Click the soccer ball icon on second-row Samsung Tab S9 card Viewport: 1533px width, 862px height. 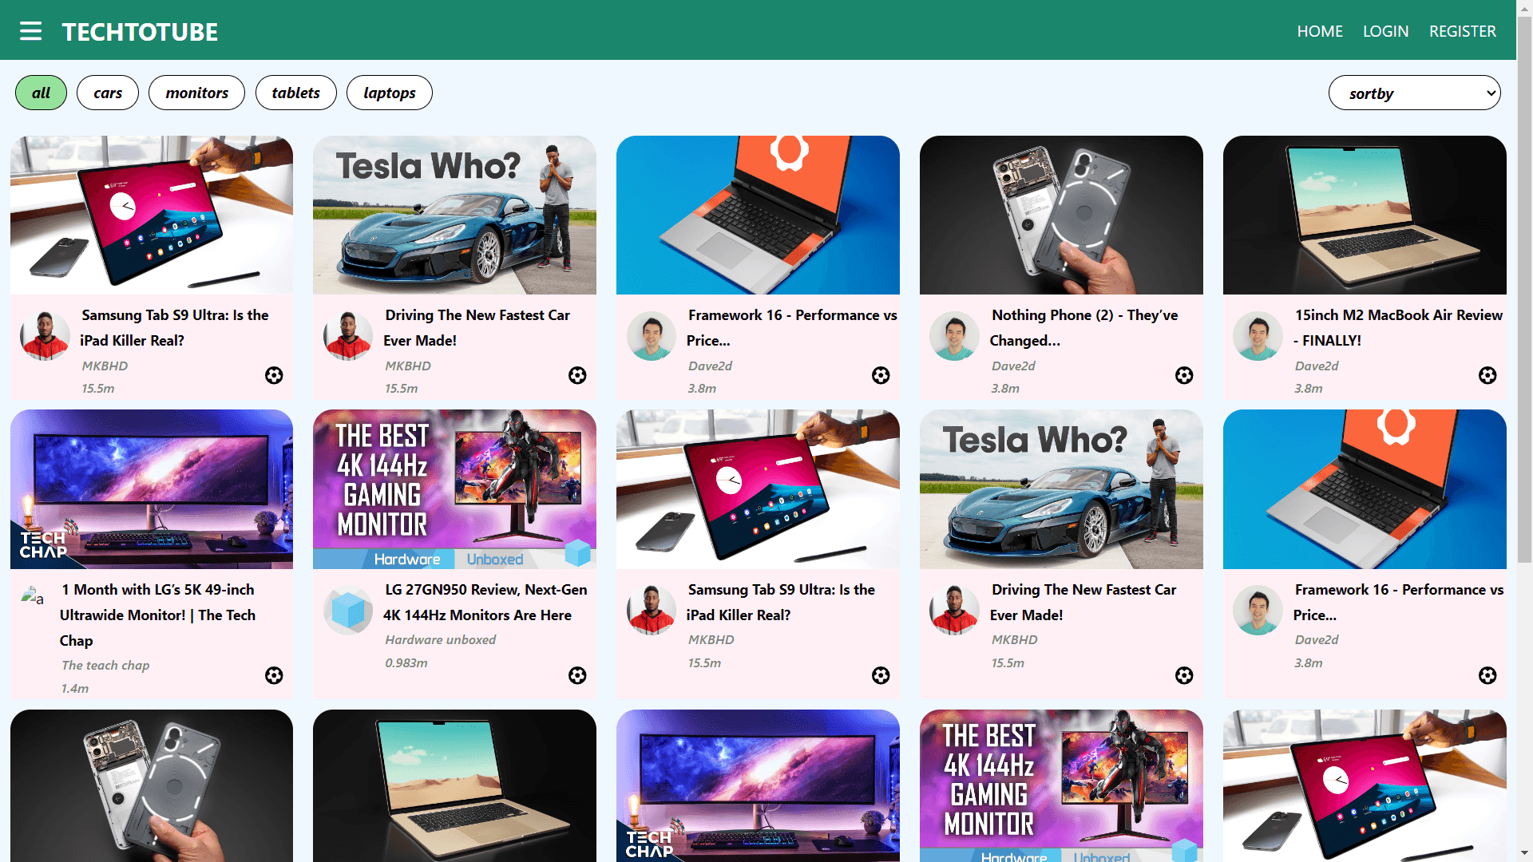[881, 675]
